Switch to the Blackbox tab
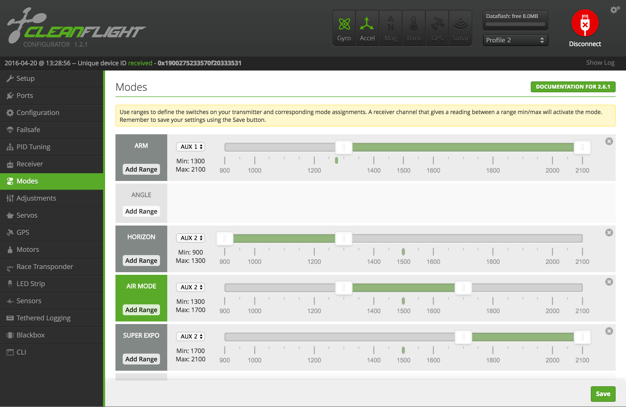The width and height of the screenshot is (626, 407). (x=31, y=335)
